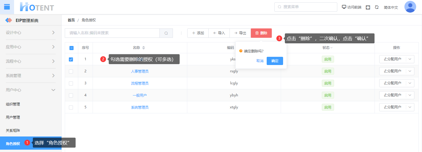Open the 状态 column filter dropdown
The width and height of the screenshot is (422, 152).
[331, 48]
